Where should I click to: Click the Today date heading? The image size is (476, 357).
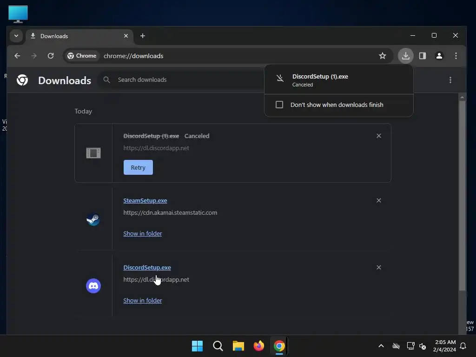pyautogui.click(x=83, y=112)
